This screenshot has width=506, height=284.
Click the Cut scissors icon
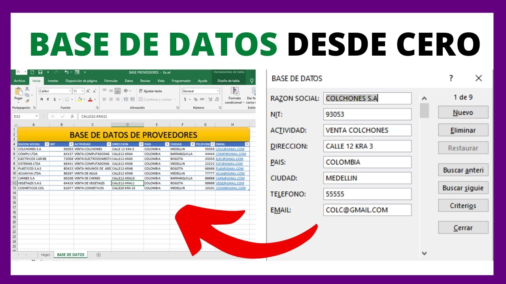tap(27, 89)
